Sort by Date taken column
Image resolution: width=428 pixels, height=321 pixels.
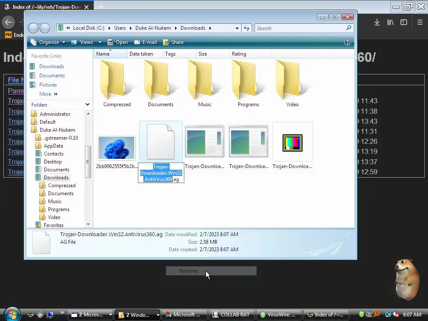click(145, 54)
